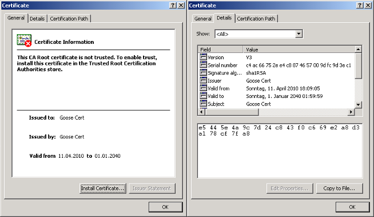Viewport: 374px width, 217px height.
Task: Click OK in left Certificate window
Action: point(165,207)
